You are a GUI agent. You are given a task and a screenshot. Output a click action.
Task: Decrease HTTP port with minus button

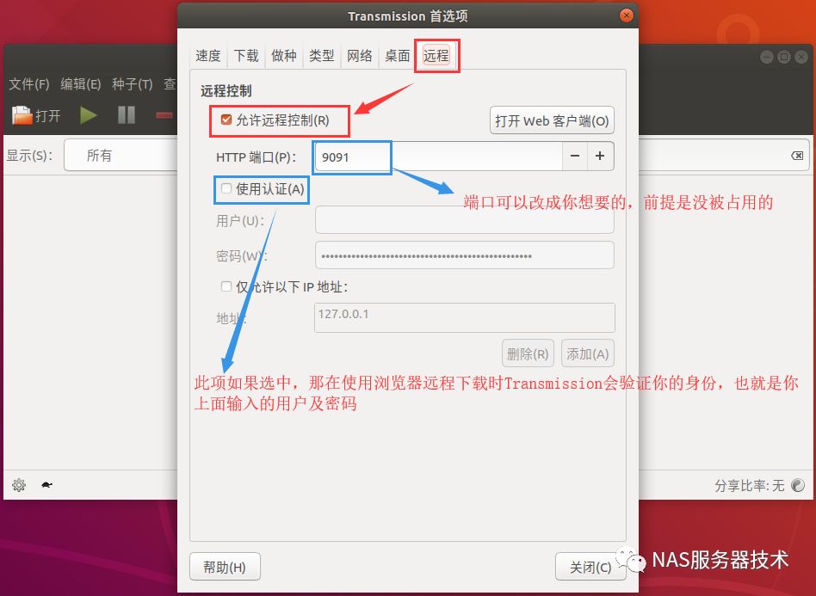coord(575,156)
